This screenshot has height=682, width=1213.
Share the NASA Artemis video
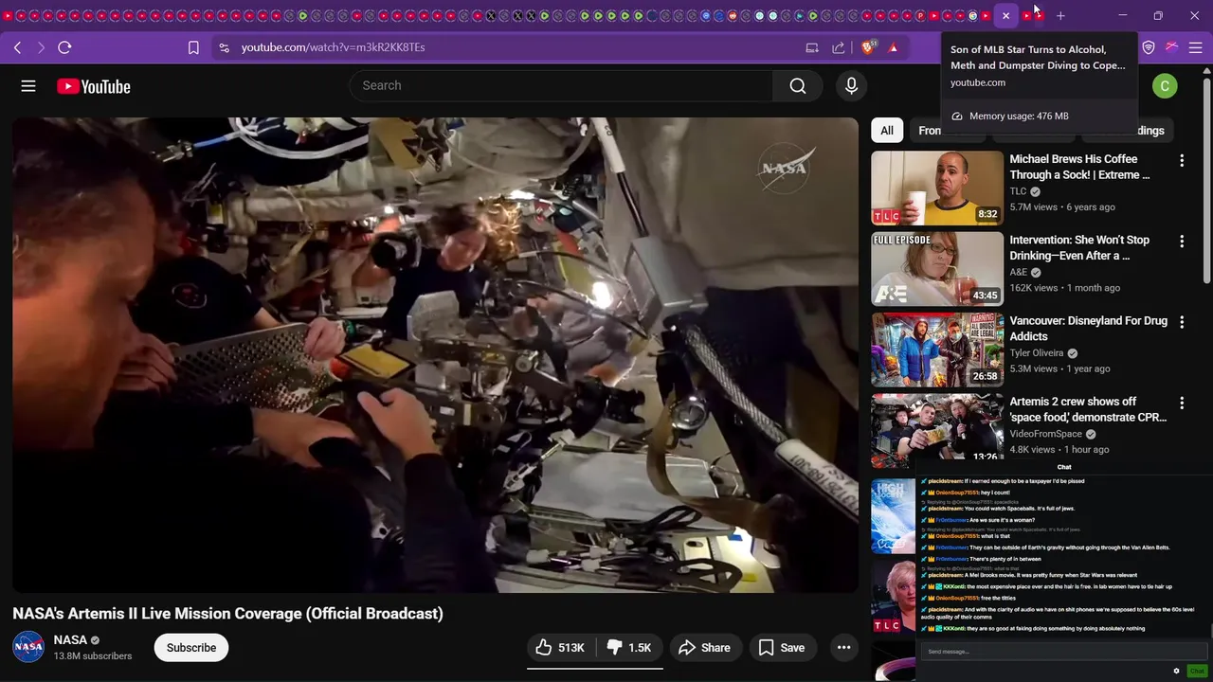(x=705, y=648)
